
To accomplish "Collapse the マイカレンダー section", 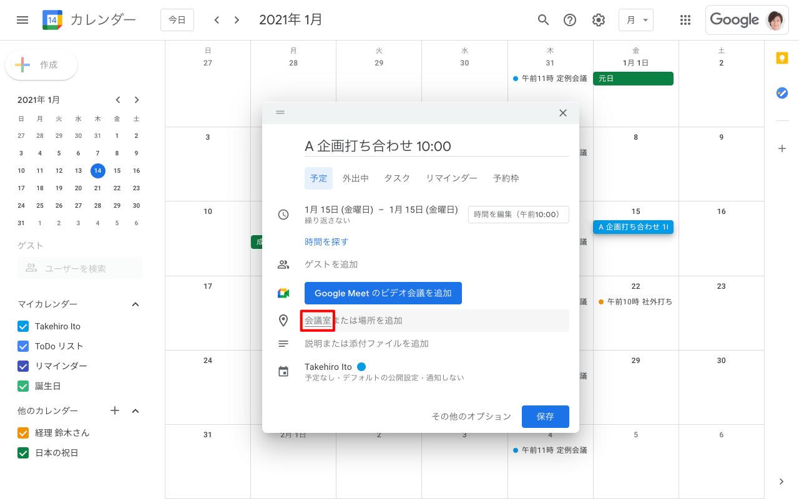I will tap(135, 304).
